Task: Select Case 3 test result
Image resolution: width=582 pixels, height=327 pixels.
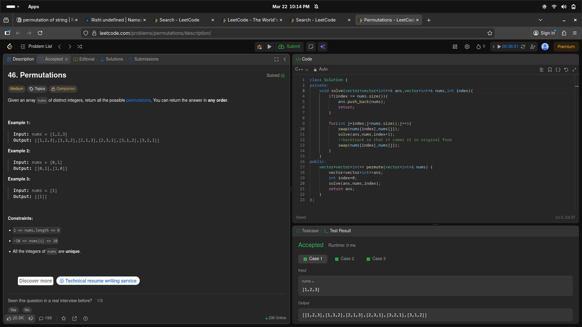Action: pos(376,259)
